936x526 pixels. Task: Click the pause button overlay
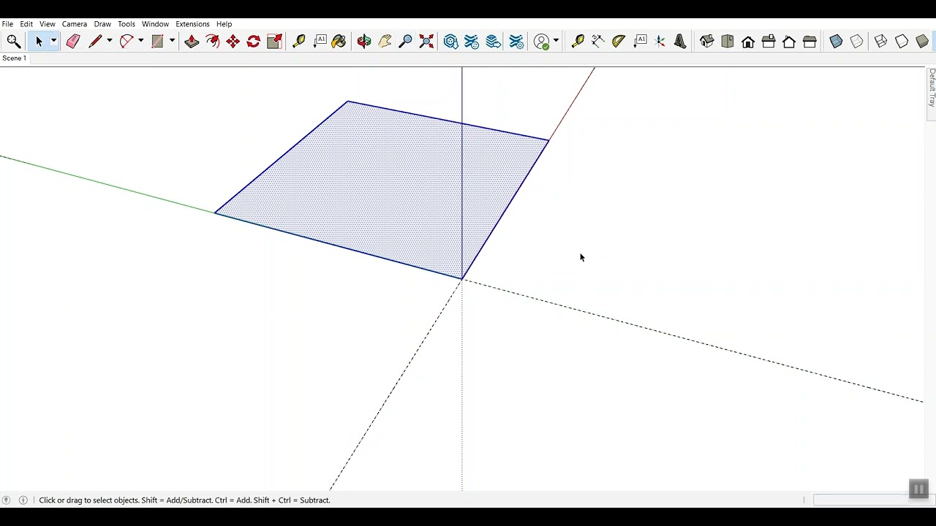coord(918,489)
